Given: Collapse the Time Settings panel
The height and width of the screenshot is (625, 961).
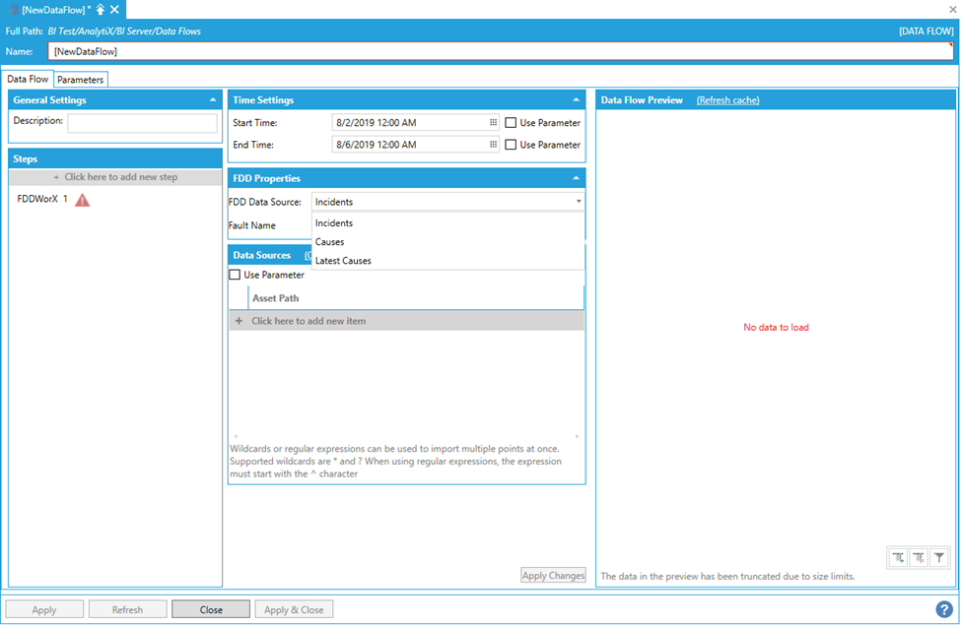Looking at the screenshot, I should pyautogui.click(x=577, y=99).
